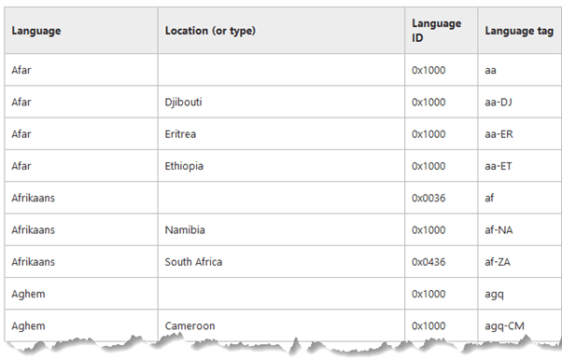Click the agq-CM language tag
The height and width of the screenshot is (359, 562).
point(504,325)
